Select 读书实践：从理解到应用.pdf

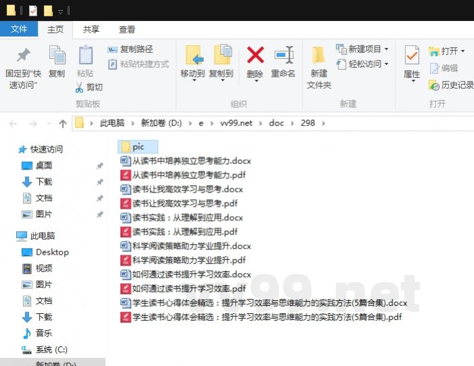(179, 232)
